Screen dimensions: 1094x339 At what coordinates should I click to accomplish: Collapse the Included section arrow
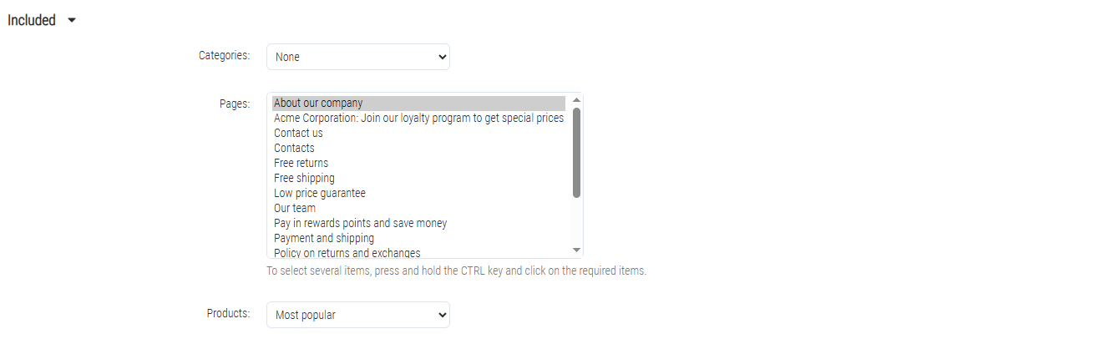71,21
